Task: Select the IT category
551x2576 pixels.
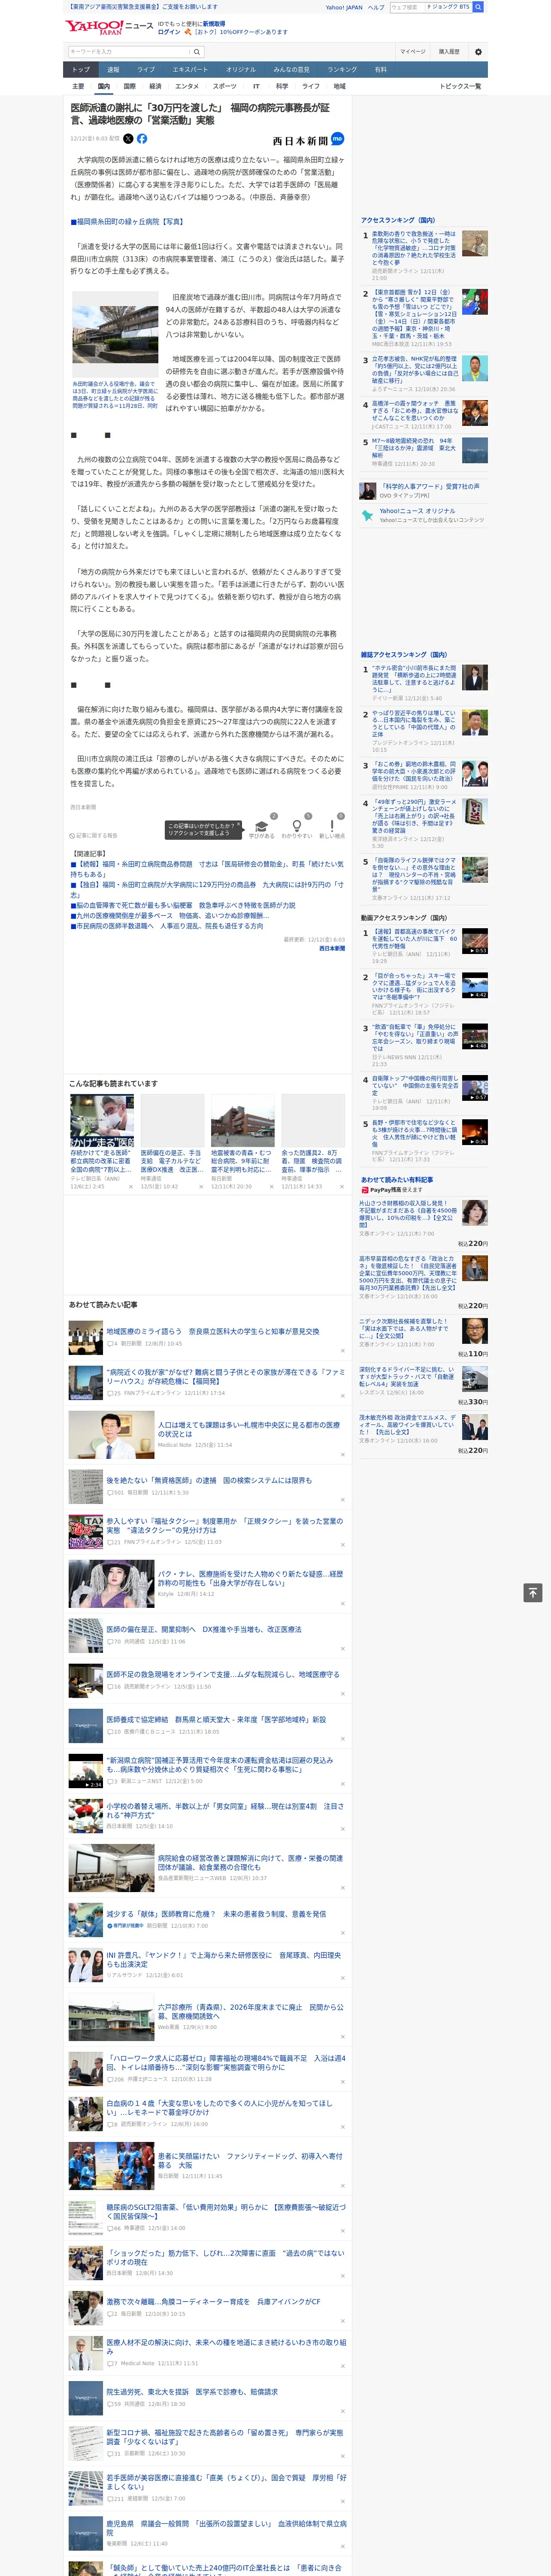Action: pos(256,86)
